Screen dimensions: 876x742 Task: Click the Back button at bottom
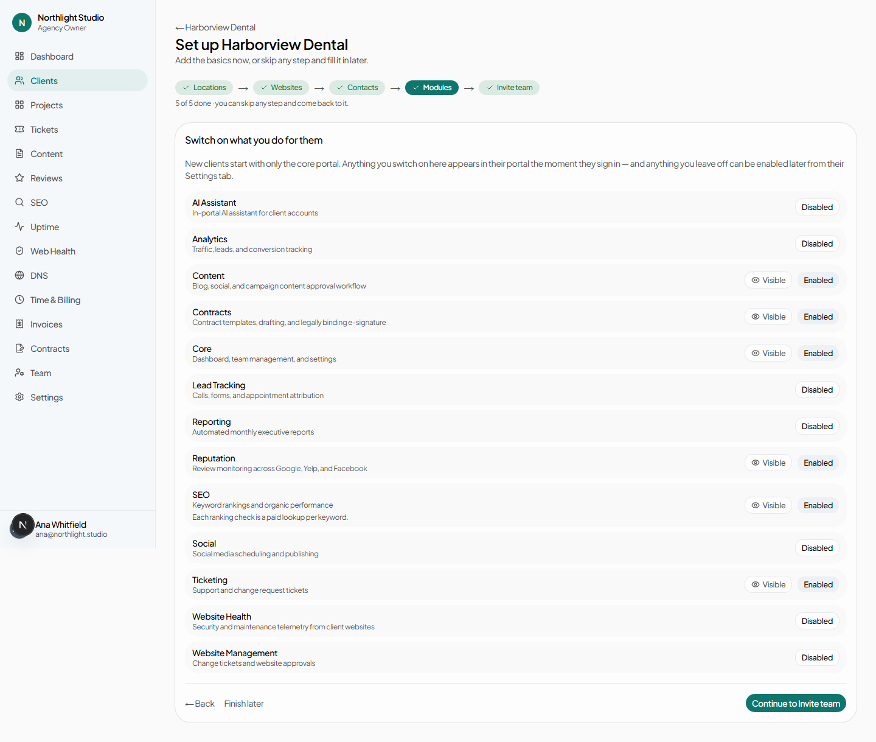coord(200,704)
